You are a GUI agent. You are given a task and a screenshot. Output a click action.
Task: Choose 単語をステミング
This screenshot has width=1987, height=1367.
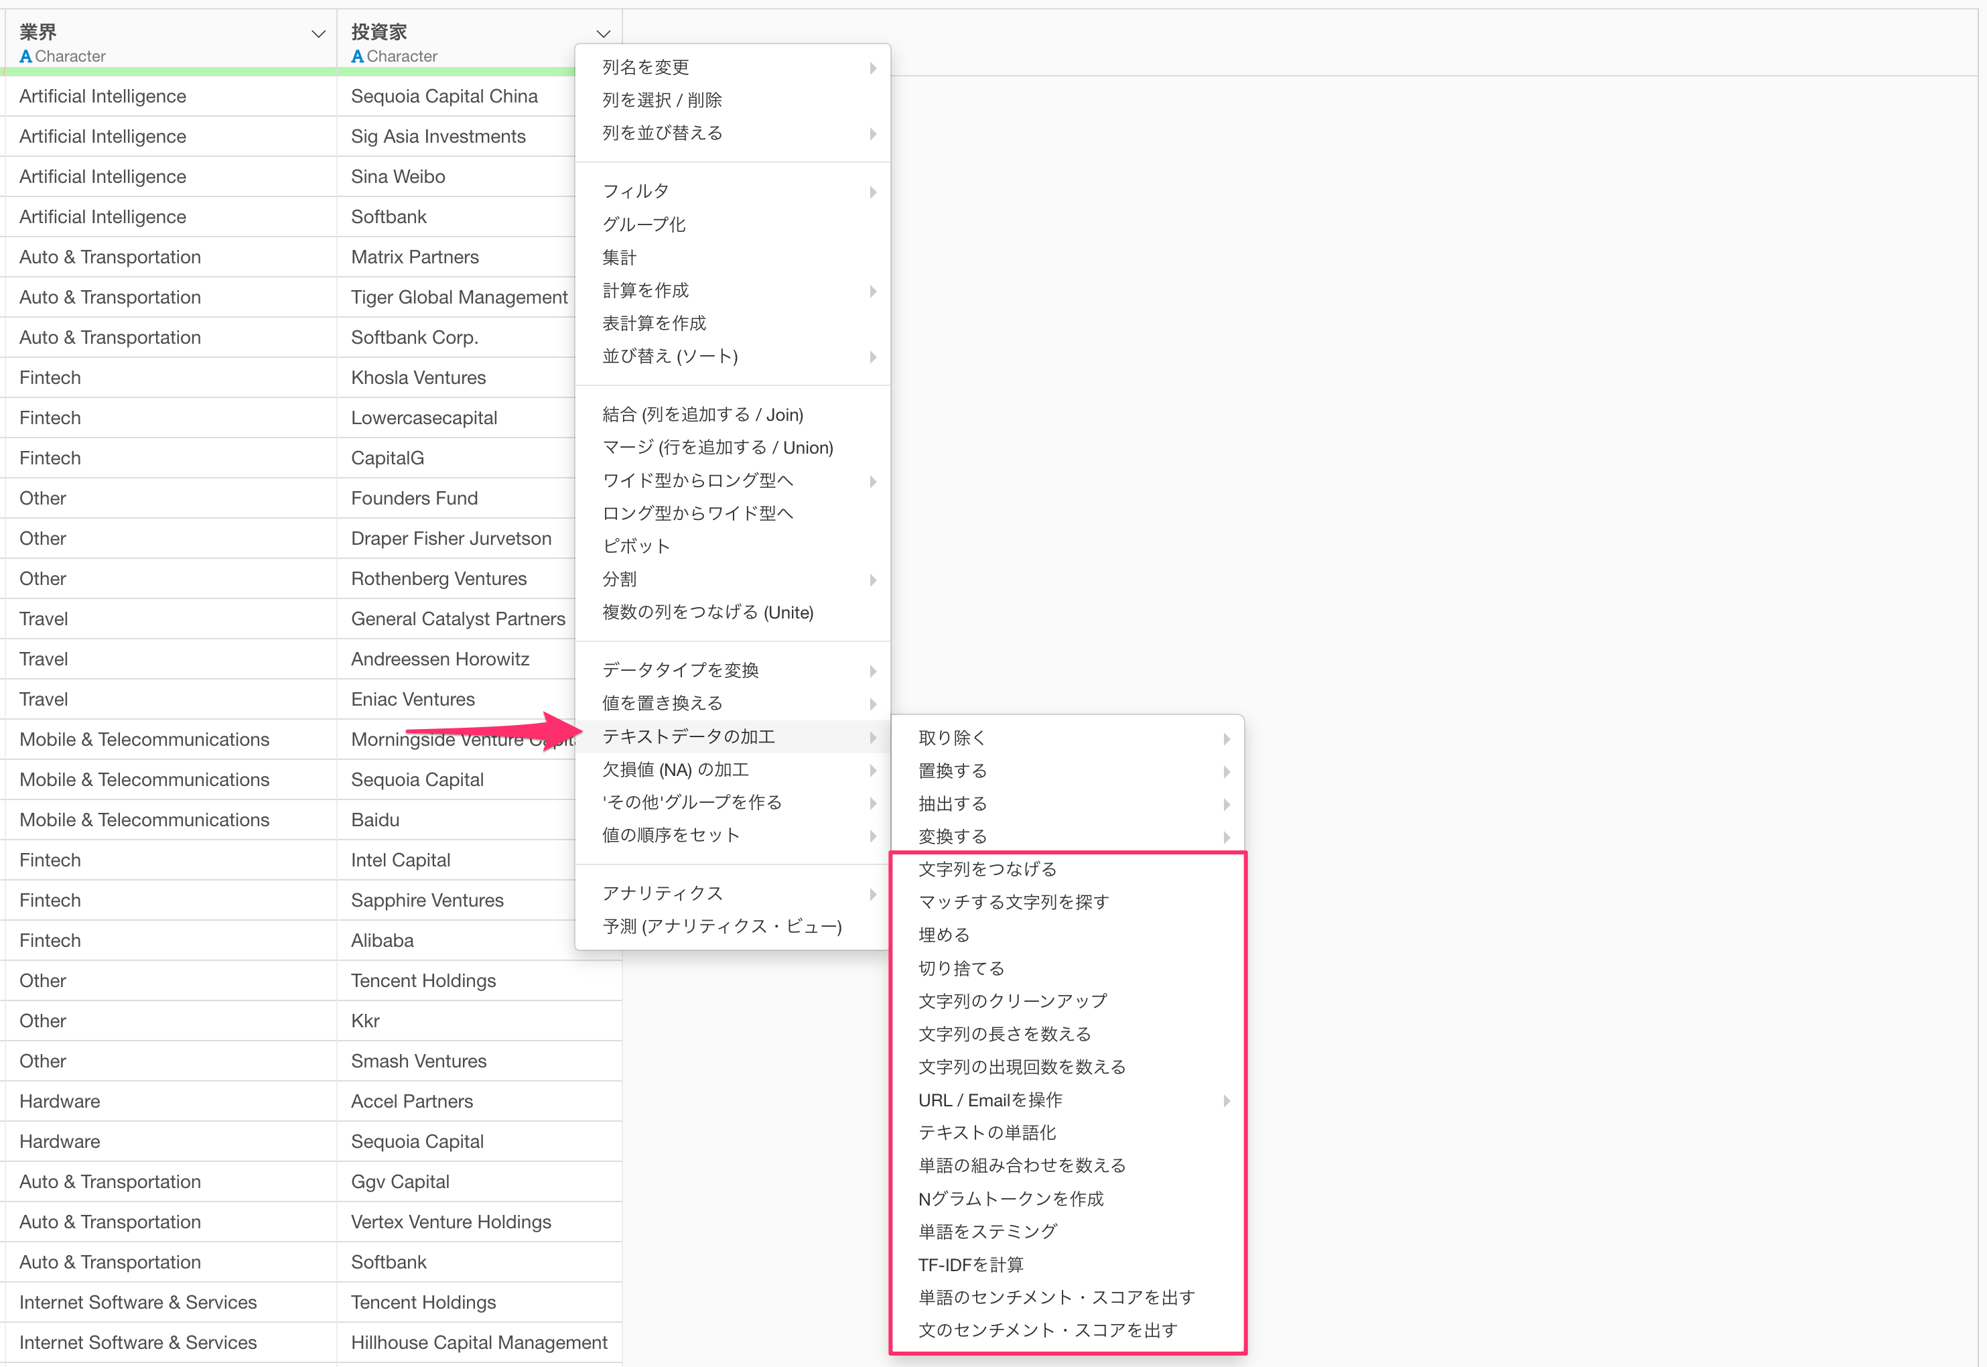click(1068, 1232)
